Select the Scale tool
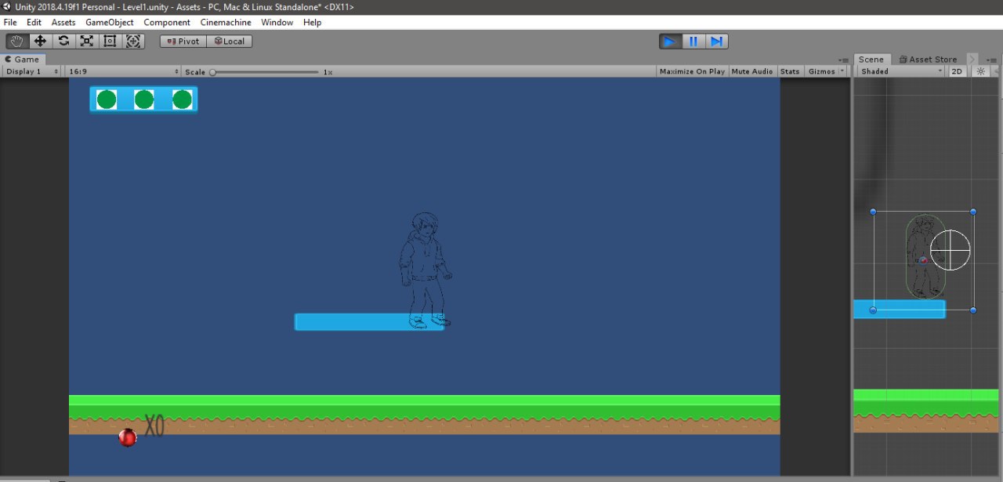1003x482 pixels. pyautogui.click(x=87, y=42)
